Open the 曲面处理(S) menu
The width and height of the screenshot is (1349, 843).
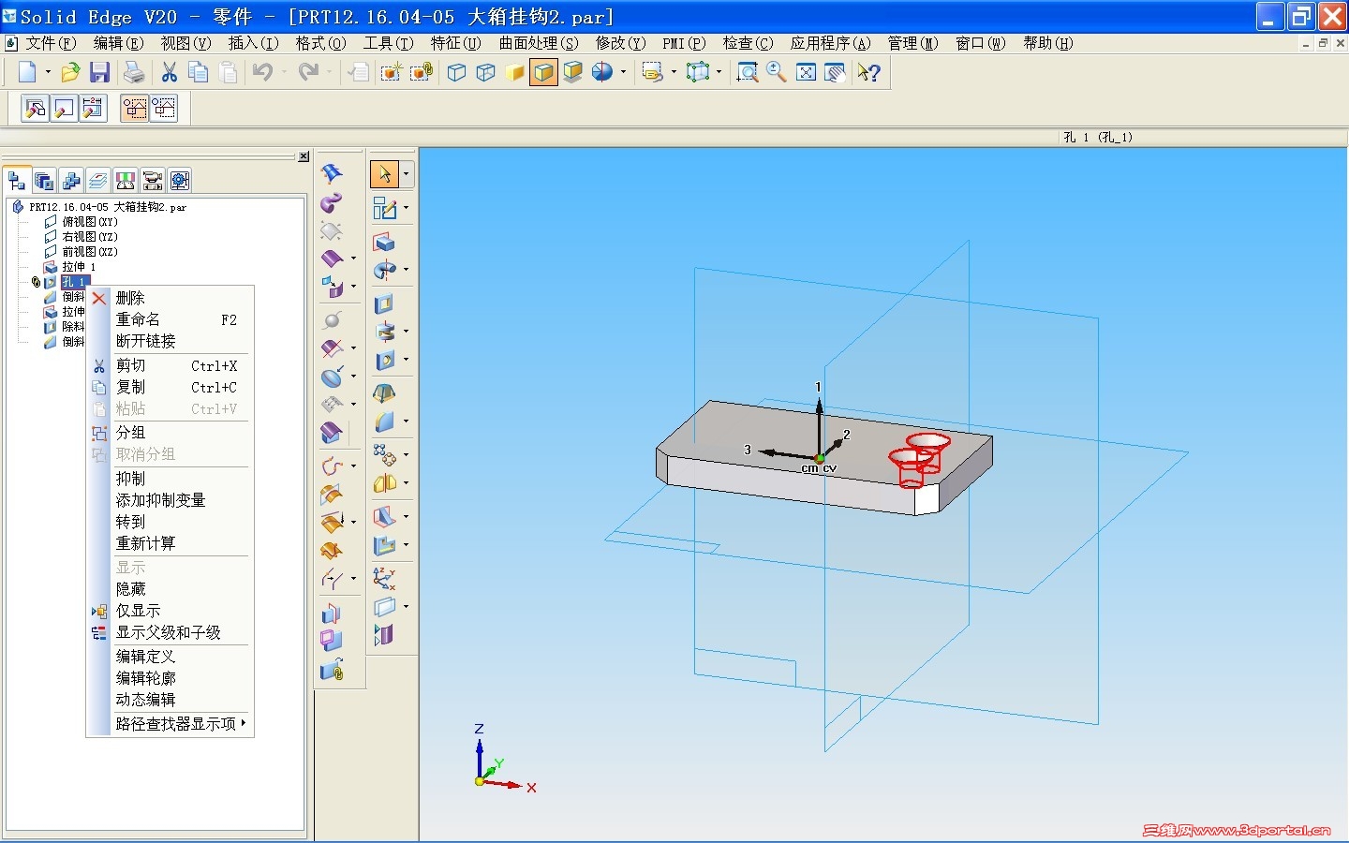click(539, 43)
